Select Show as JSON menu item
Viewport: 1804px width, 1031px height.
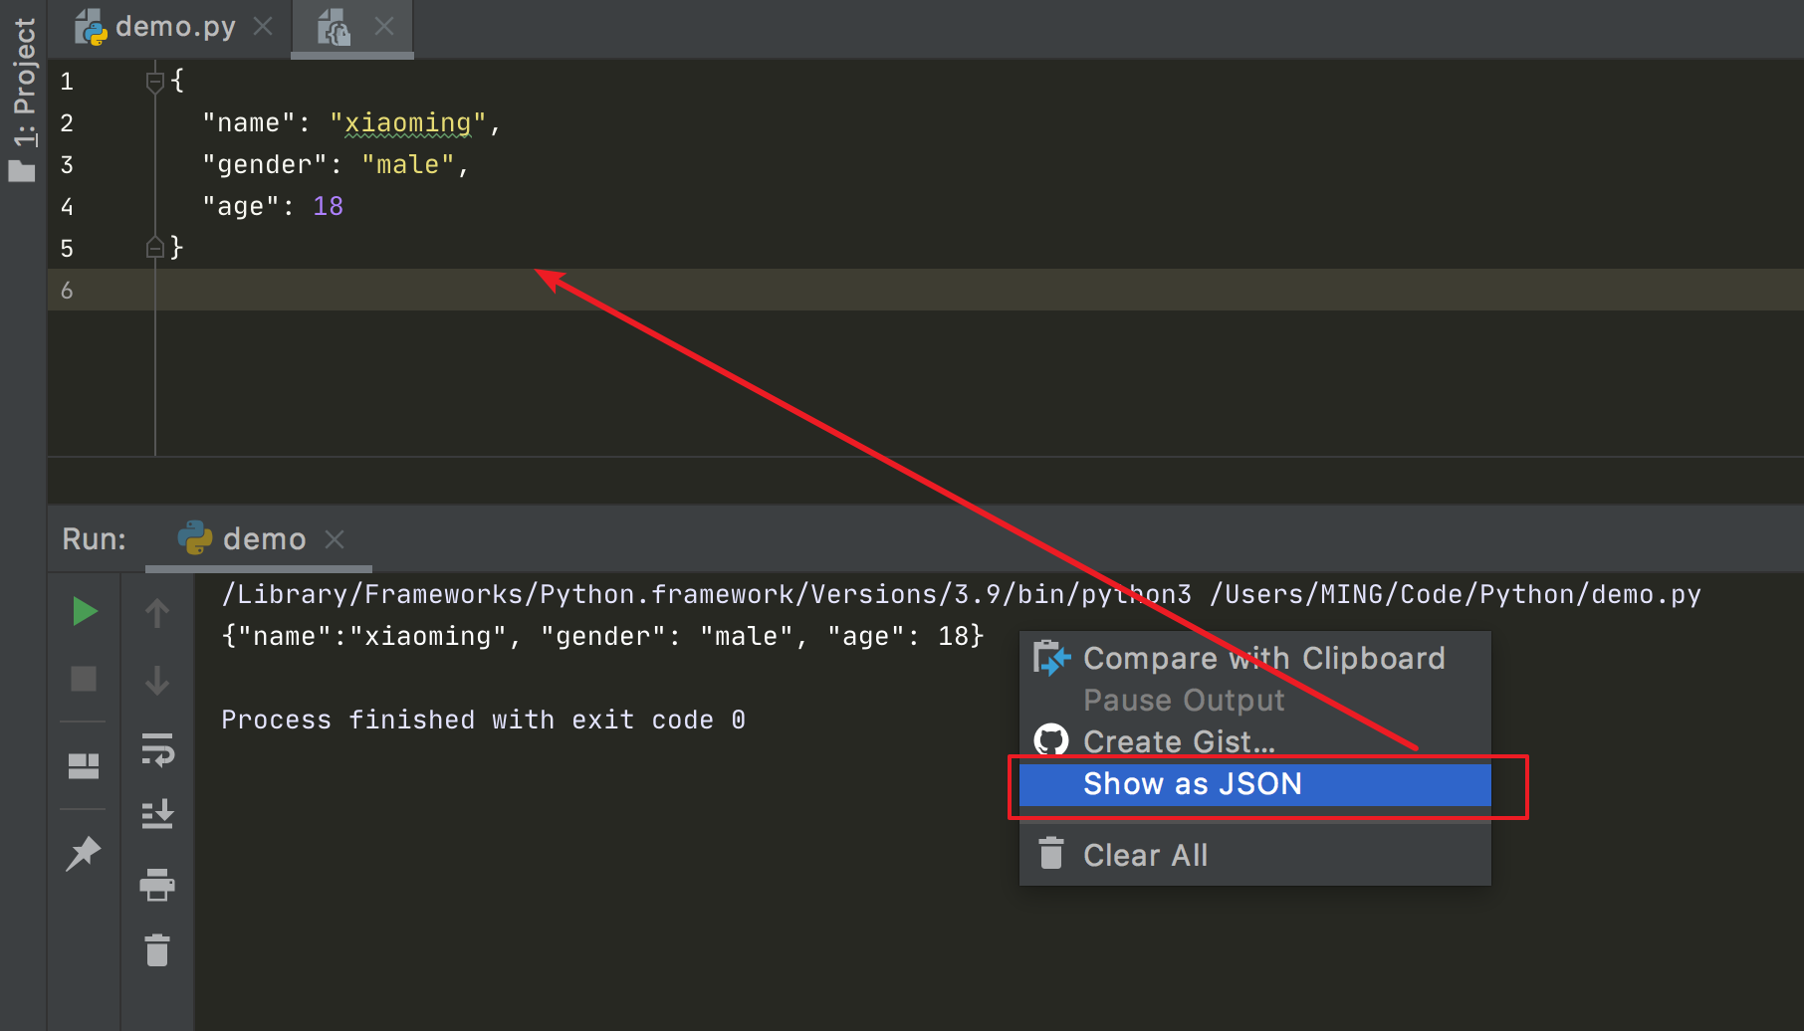[1193, 784]
